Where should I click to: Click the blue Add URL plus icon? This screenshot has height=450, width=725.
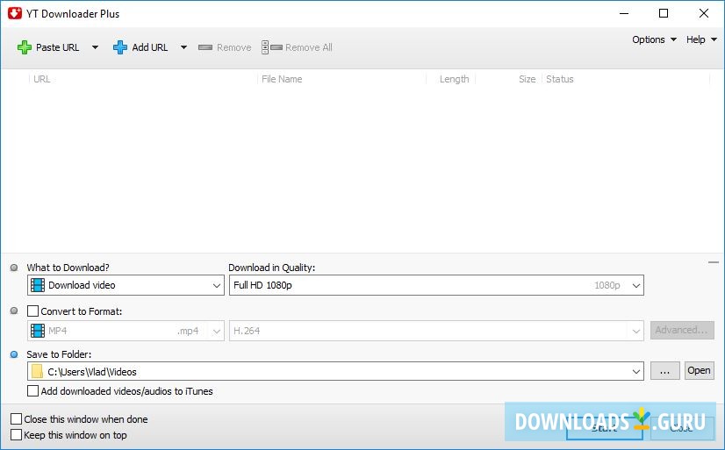[x=120, y=47]
